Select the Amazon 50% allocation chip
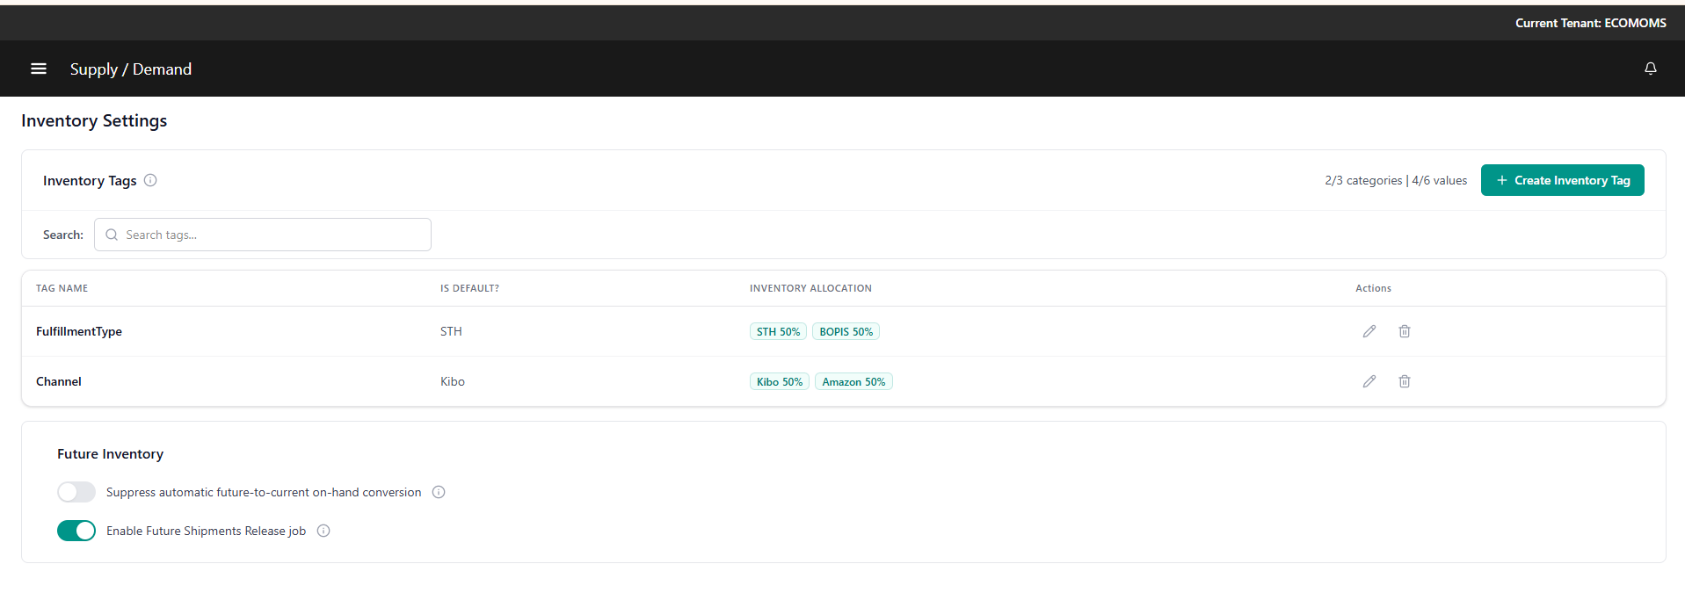Image resolution: width=1685 pixels, height=593 pixels. pyautogui.click(x=853, y=382)
